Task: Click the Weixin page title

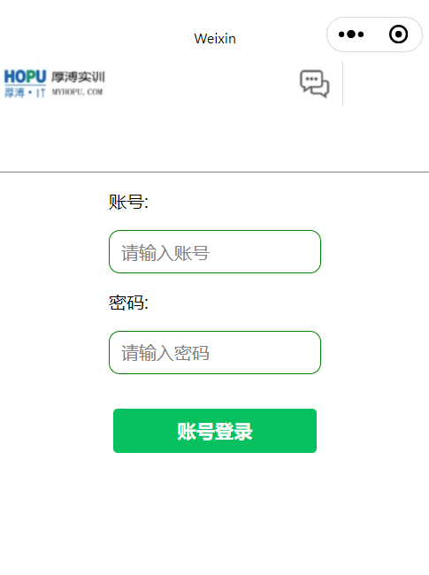Action: tap(215, 39)
